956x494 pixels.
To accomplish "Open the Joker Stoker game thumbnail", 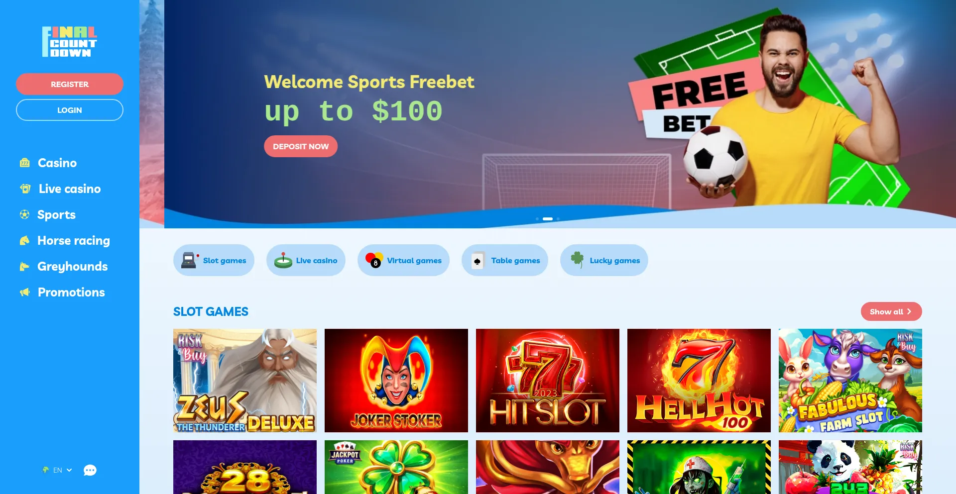I will click(396, 381).
